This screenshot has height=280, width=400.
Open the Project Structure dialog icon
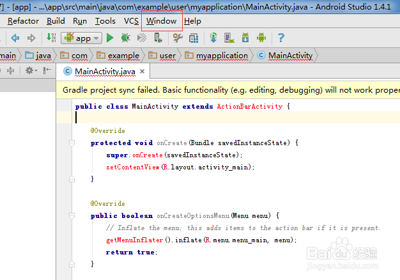coord(194,38)
